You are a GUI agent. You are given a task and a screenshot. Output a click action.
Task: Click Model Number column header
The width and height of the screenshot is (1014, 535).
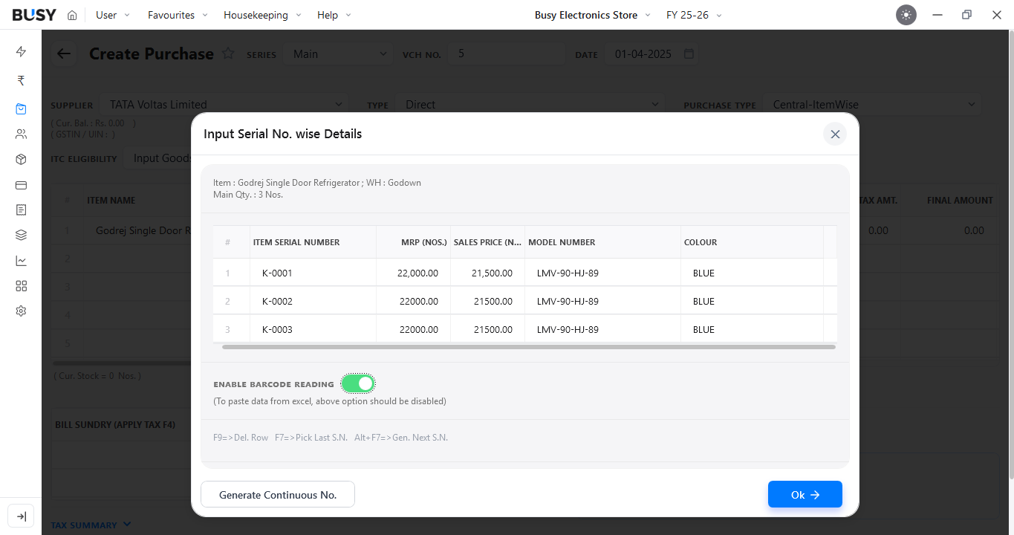click(x=602, y=242)
